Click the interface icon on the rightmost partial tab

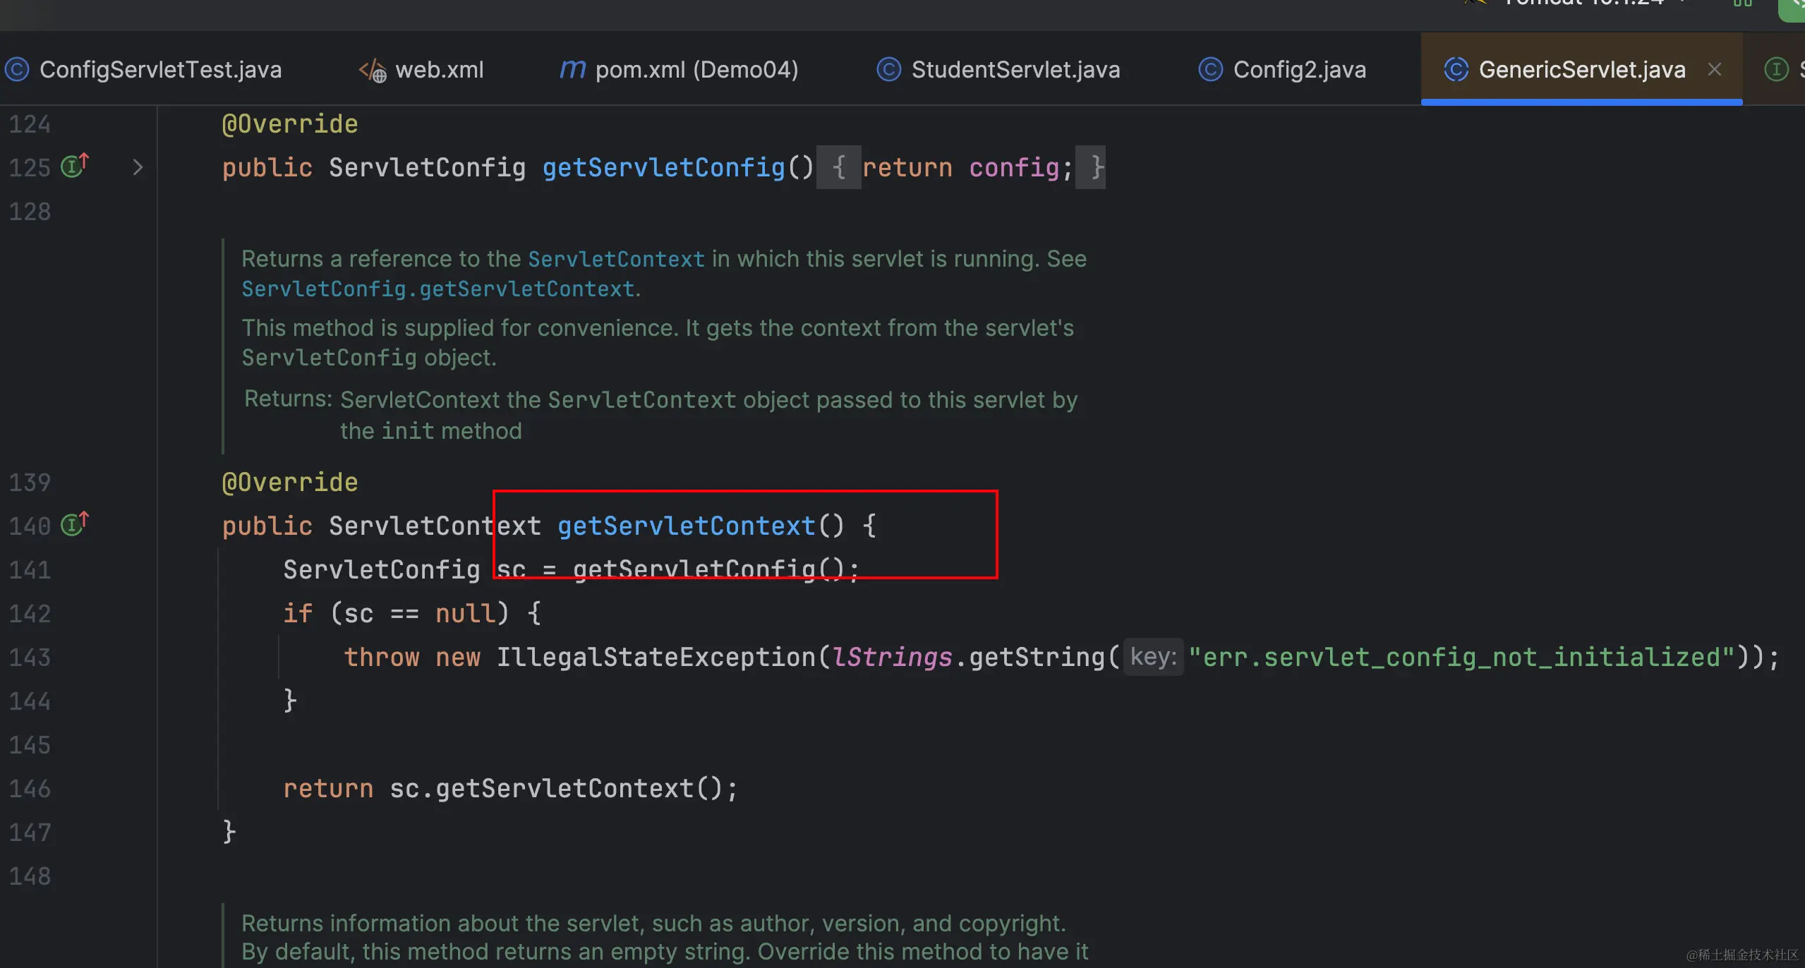click(x=1776, y=70)
